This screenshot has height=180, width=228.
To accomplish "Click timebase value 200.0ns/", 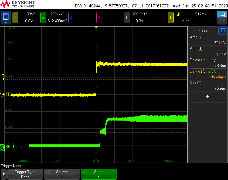I will [x=139, y=14].
